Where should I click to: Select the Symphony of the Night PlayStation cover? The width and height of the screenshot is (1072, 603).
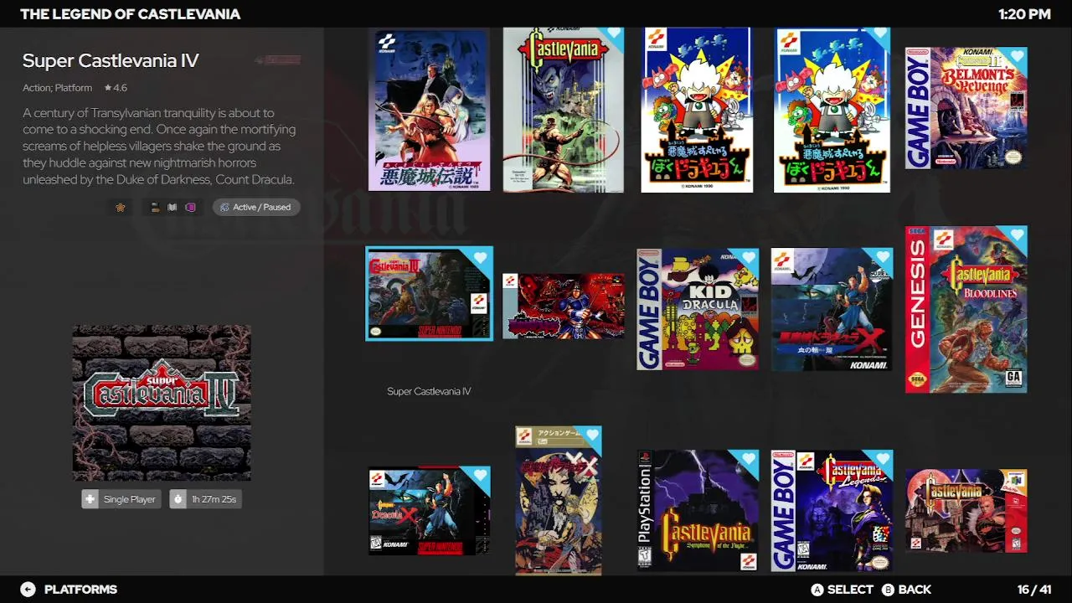point(698,511)
